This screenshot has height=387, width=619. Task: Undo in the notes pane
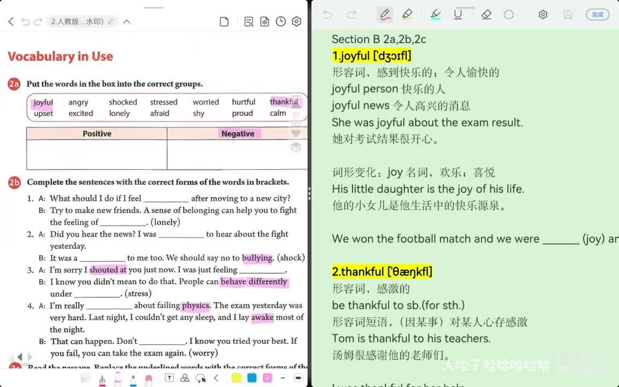click(x=327, y=15)
